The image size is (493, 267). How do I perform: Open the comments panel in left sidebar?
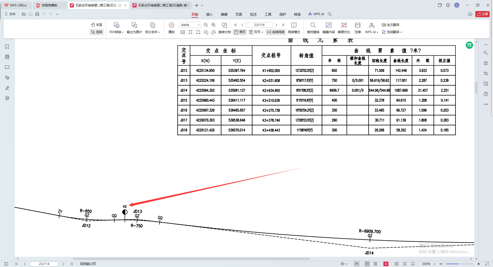[7, 67]
